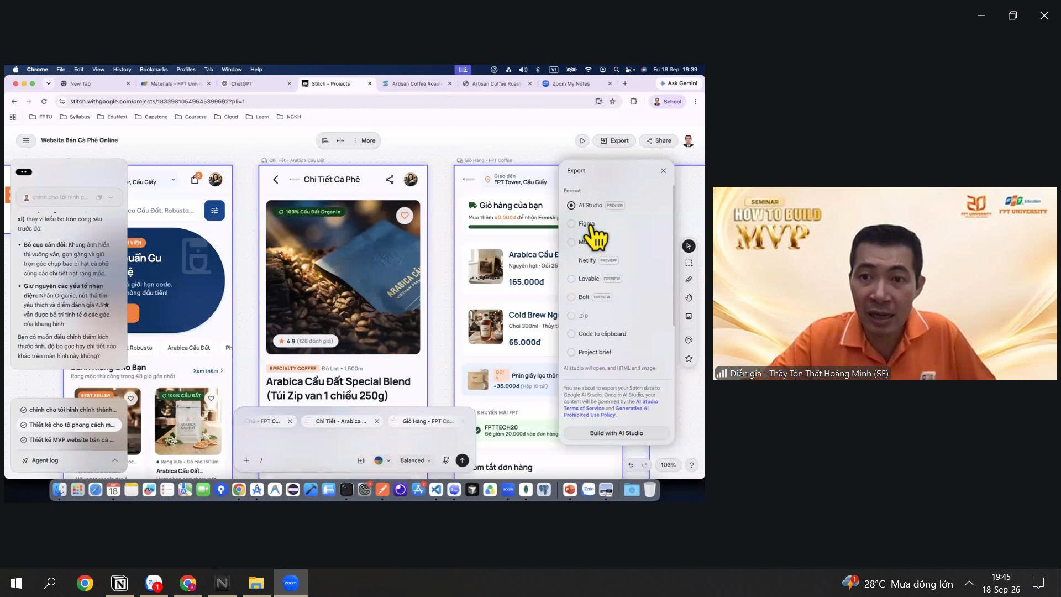Select the pencil edit tool
This screenshot has height=597, width=1061.
(689, 280)
